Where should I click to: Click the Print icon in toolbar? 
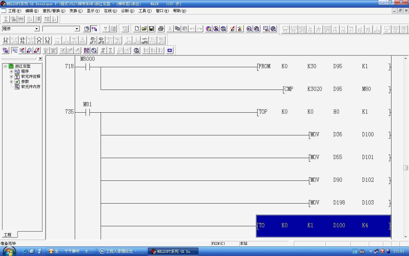[161, 29]
